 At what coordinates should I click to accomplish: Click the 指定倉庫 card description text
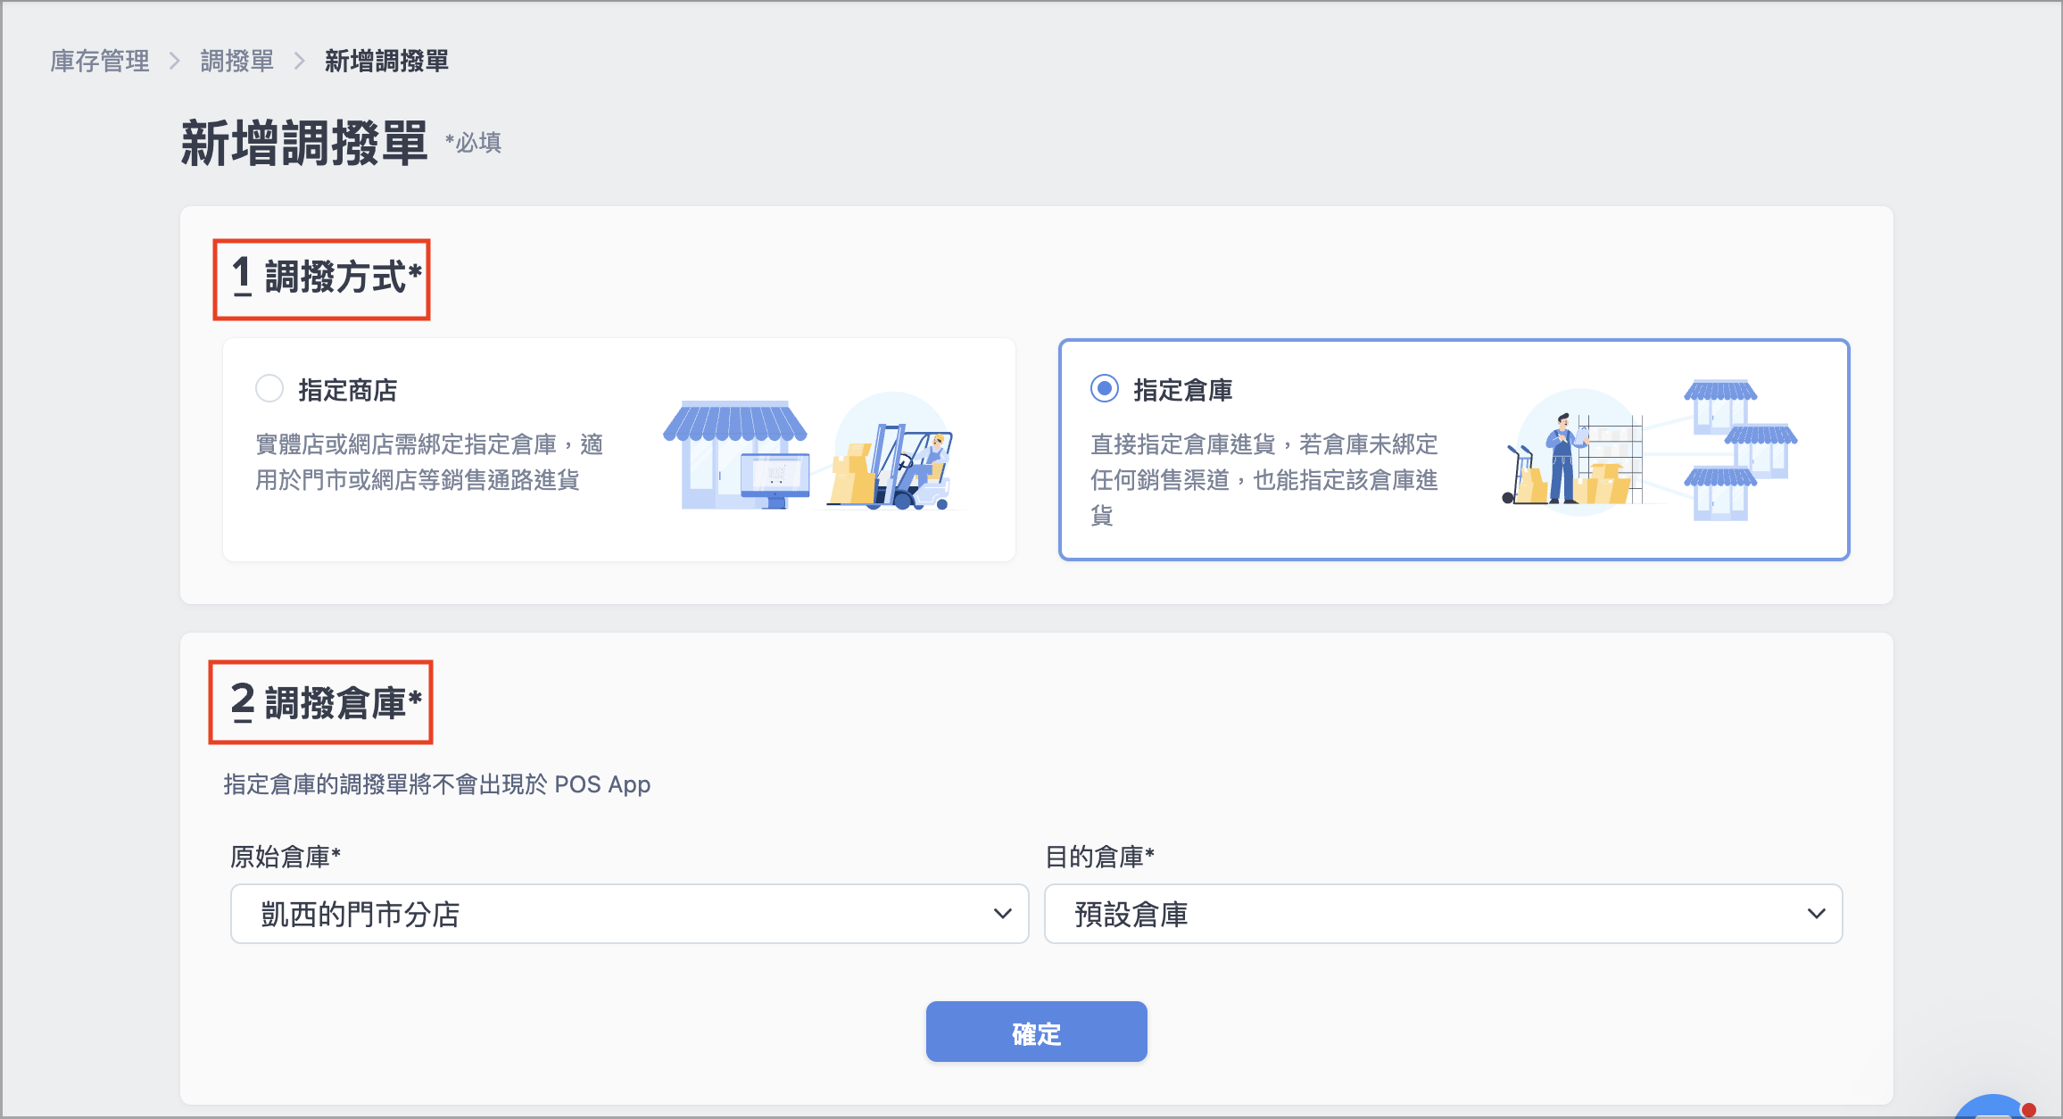coord(1264,480)
